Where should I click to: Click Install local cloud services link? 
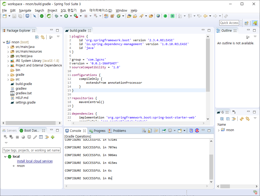point(35,161)
